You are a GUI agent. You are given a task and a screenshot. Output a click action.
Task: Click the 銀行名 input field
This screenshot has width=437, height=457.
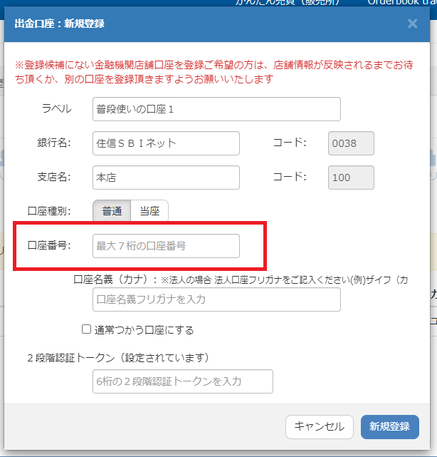coord(166,143)
